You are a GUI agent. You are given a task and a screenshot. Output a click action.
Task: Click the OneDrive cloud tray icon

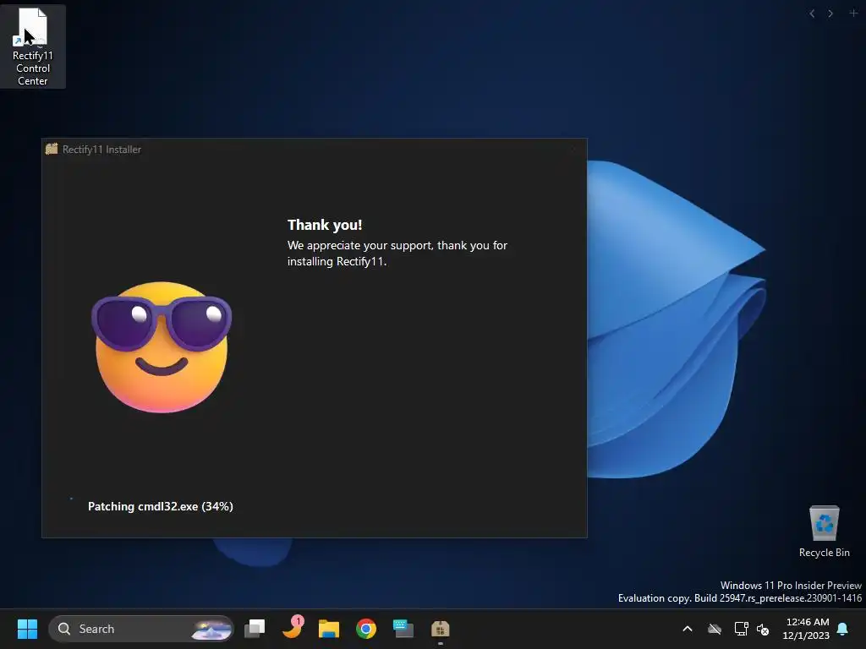click(715, 629)
